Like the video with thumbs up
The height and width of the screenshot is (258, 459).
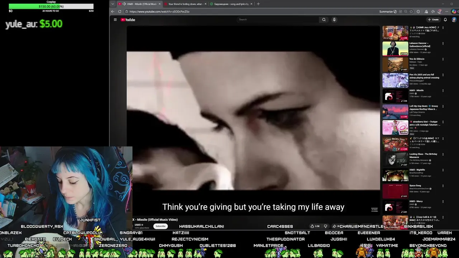click(x=315, y=226)
